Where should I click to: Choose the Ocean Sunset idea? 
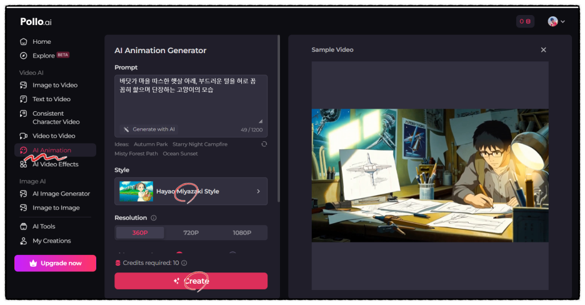[180, 154]
